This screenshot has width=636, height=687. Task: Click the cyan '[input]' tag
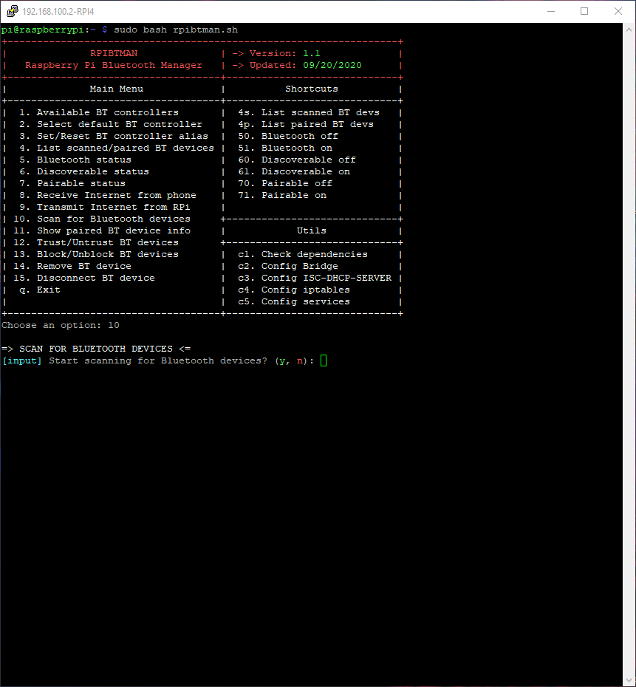coord(22,361)
